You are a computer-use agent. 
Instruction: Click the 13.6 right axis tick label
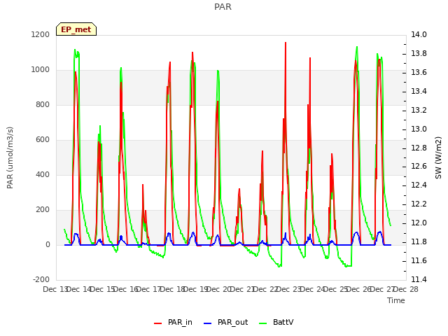pyautogui.click(x=419, y=72)
